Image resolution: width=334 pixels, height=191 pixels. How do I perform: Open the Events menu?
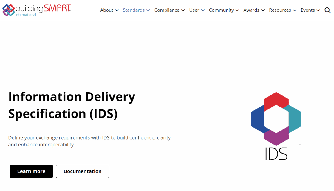(x=307, y=10)
